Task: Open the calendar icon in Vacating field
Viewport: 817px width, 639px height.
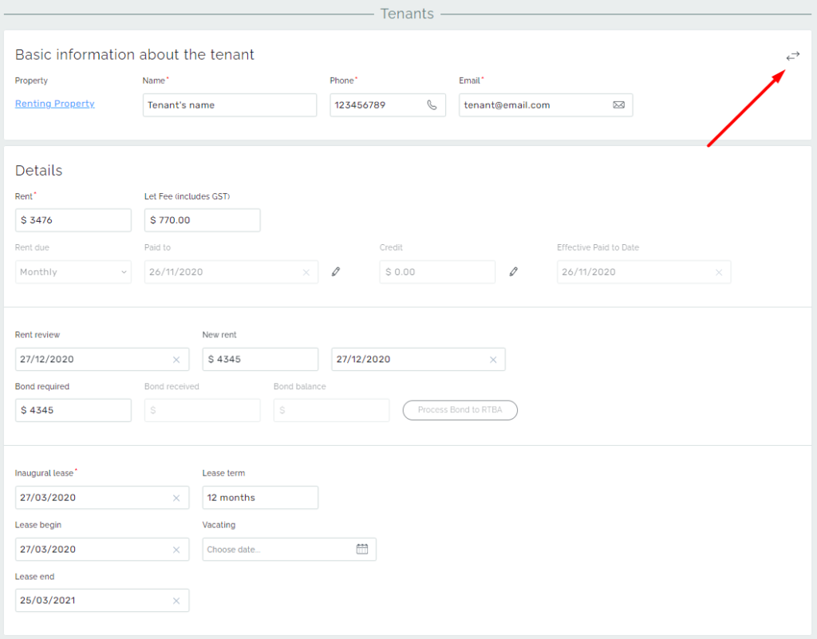Action: coord(362,549)
